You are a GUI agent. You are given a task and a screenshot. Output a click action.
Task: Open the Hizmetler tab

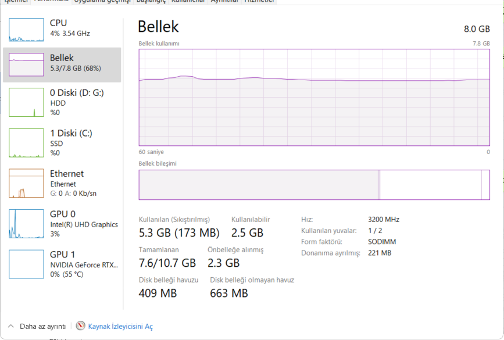click(x=259, y=1)
